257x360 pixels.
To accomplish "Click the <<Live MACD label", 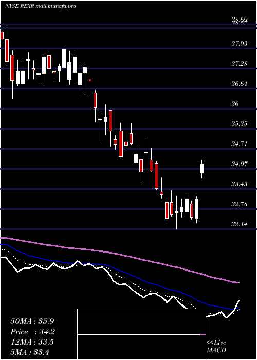I will 216,347.
